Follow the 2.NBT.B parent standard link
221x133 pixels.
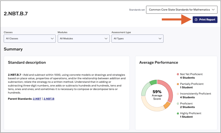tap(49, 99)
